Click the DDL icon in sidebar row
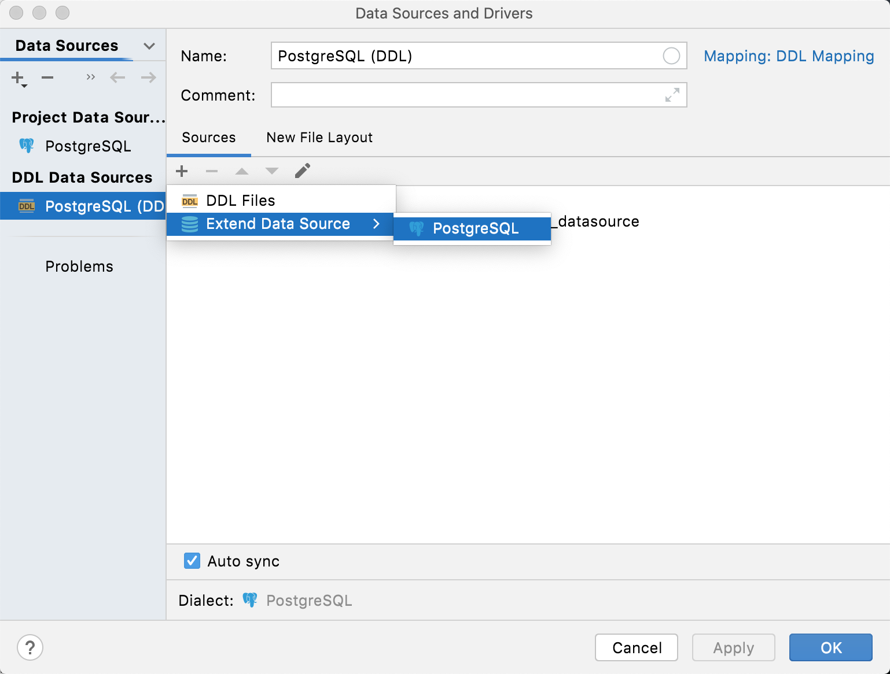Viewport: 890px width, 674px height. coord(27,206)
